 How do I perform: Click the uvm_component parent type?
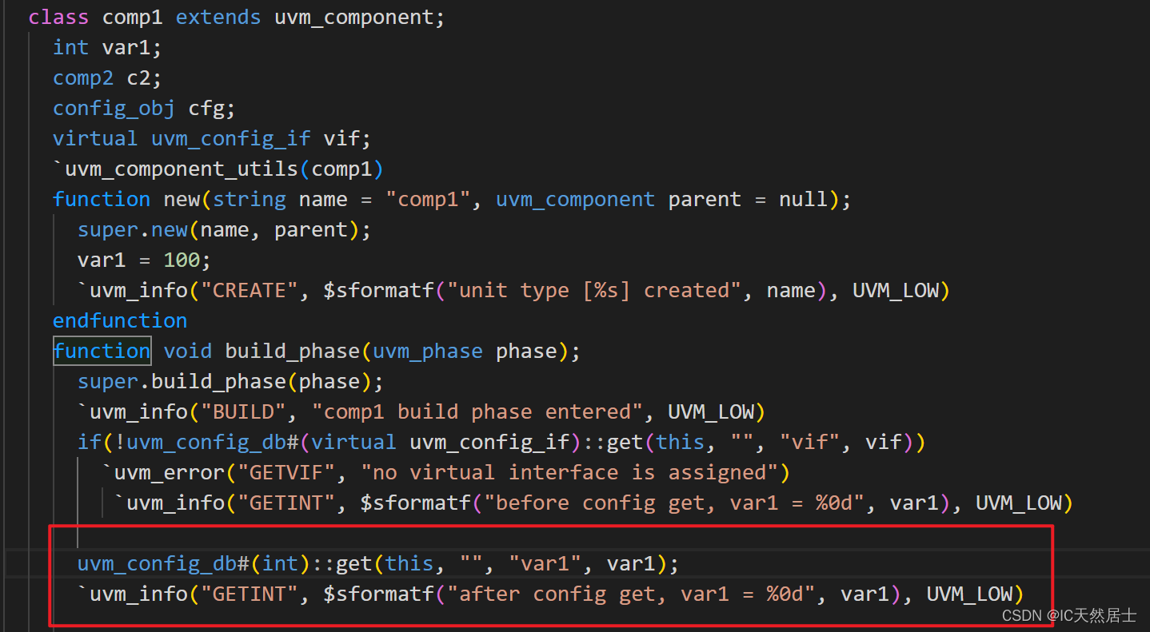tap(575, 198)
